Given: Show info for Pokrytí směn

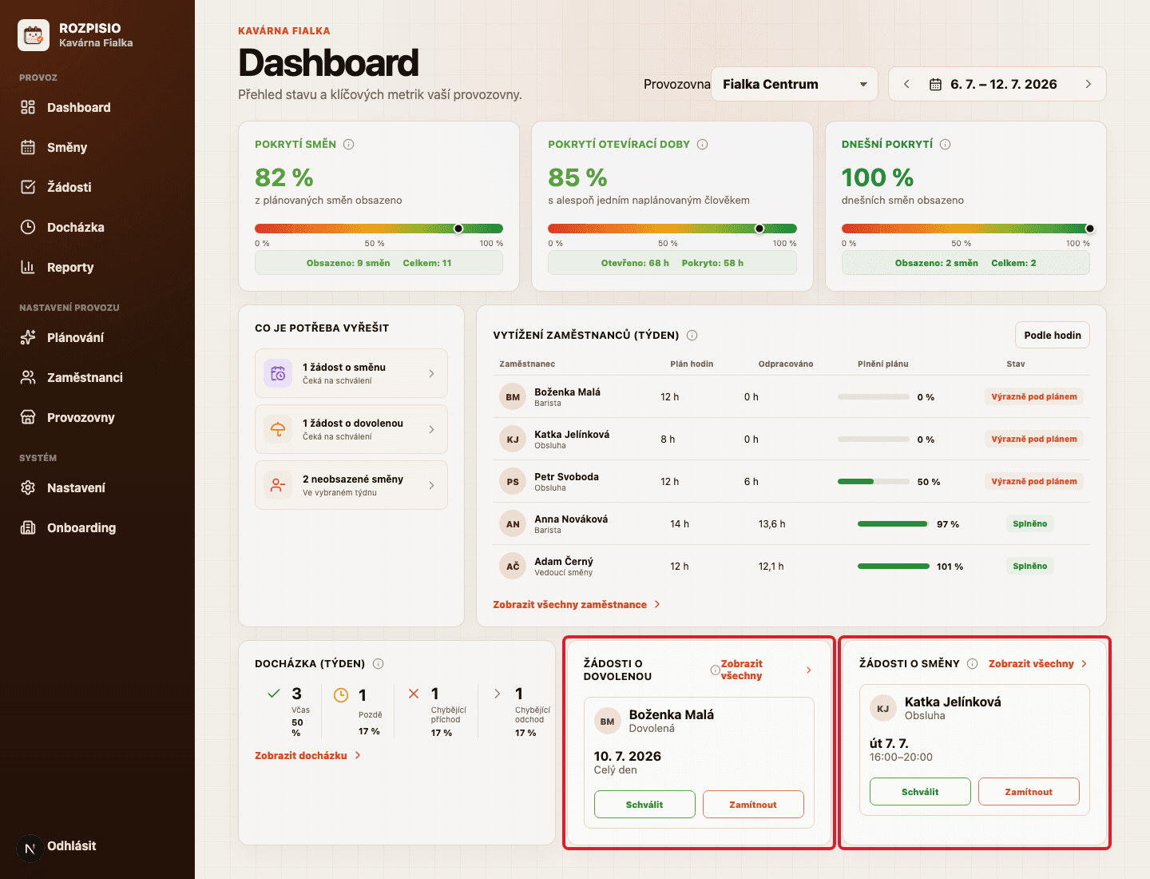Looking at the screenshot, I should point(348,145).
